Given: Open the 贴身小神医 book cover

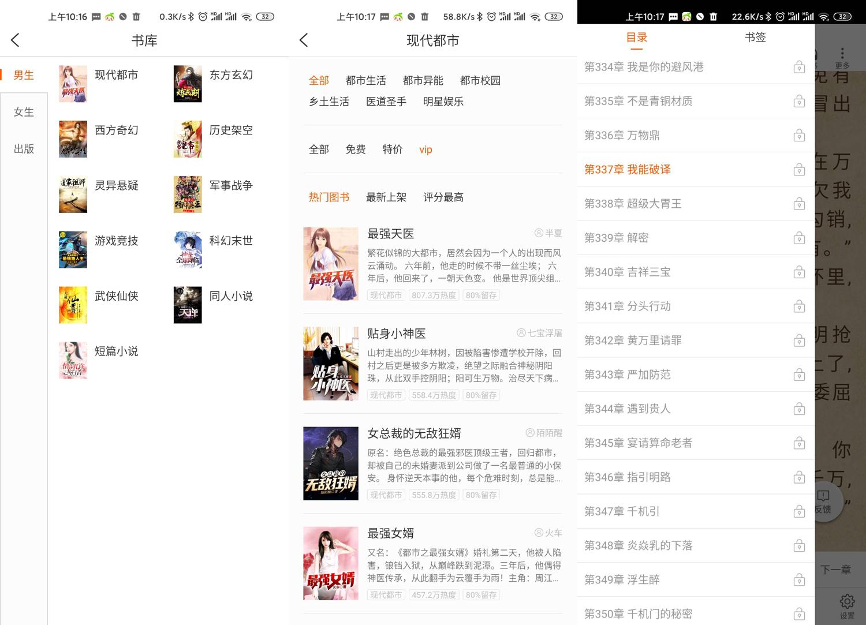Looking at the screenshot, I should [x=331, y=364].
